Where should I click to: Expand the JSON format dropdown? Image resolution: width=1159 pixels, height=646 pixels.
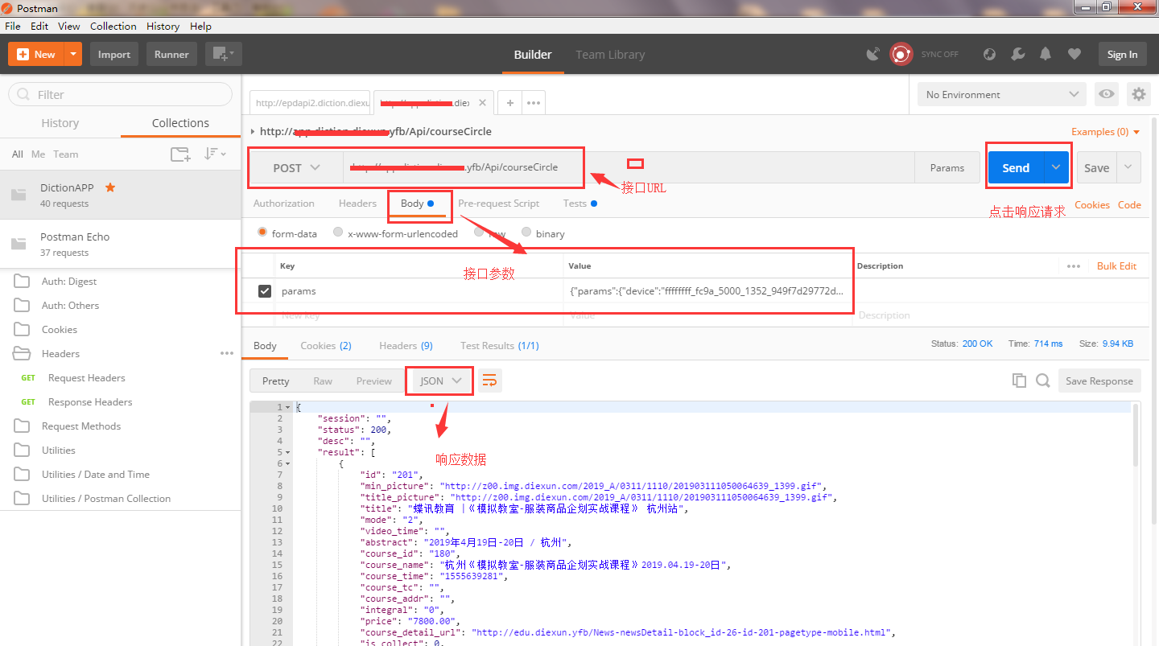[x=440, y=381]
